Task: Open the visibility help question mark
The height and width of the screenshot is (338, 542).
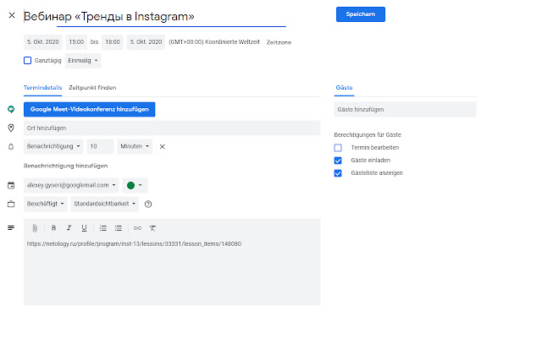Action: [x=148, y=204]
